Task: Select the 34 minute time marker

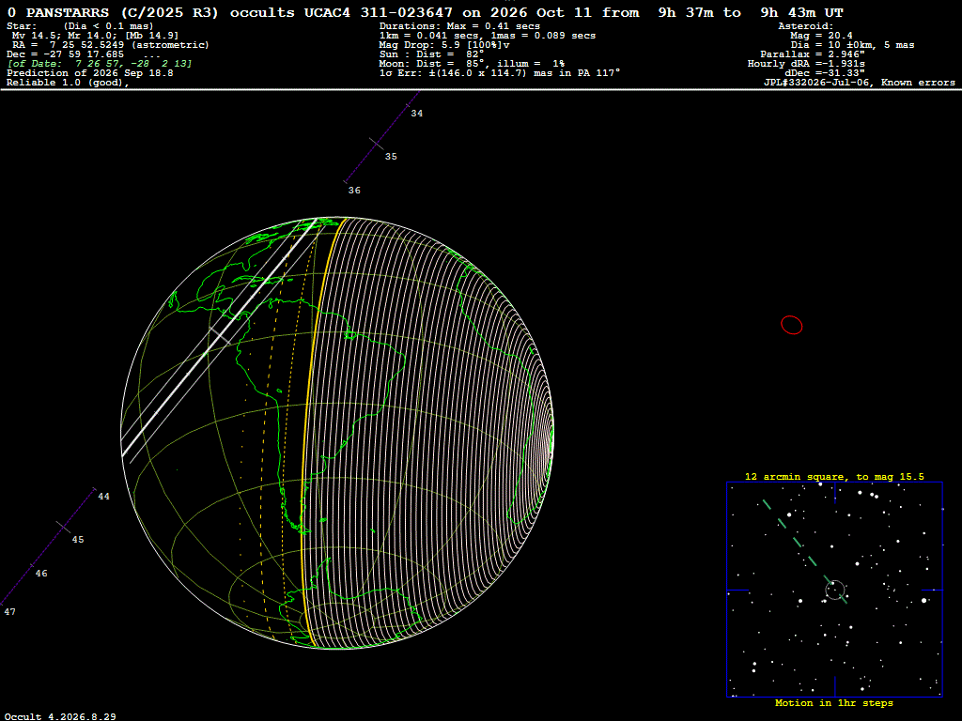Action: [416, 114]
